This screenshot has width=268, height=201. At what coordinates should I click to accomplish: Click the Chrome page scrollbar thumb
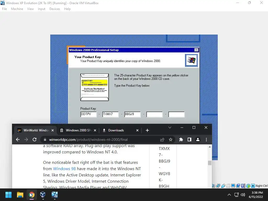coord(210,163)
